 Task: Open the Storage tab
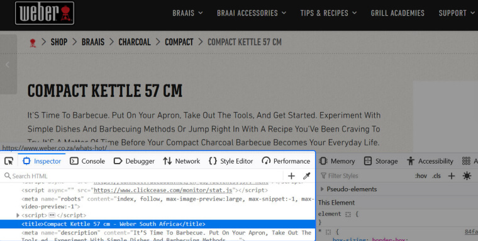(x=381, y=161)
